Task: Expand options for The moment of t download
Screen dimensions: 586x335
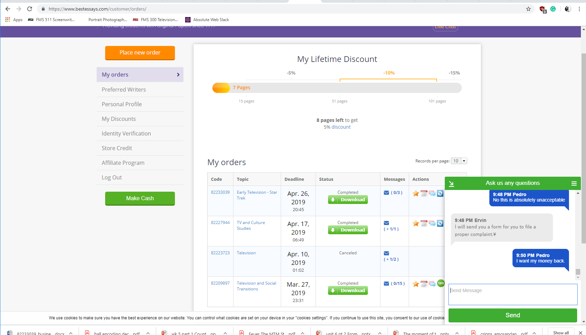Action: [457, 333]
